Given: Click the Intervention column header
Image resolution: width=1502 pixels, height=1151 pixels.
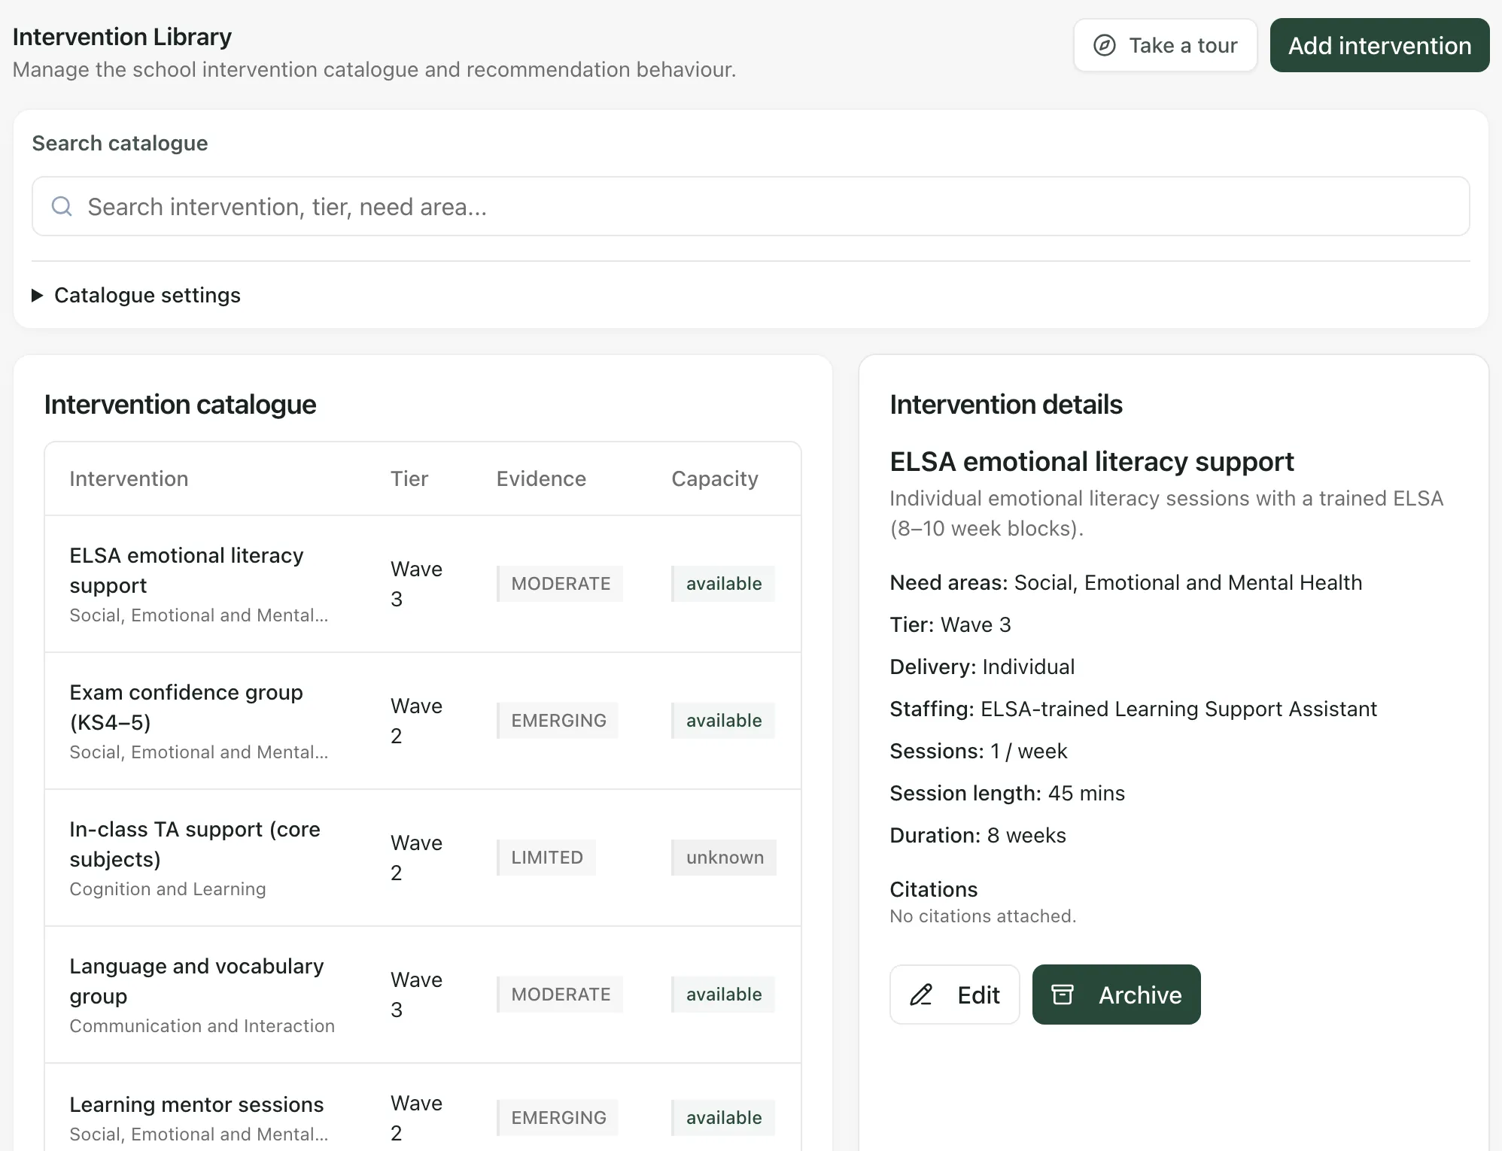Looking at the screenshot, I should point(129,478).
